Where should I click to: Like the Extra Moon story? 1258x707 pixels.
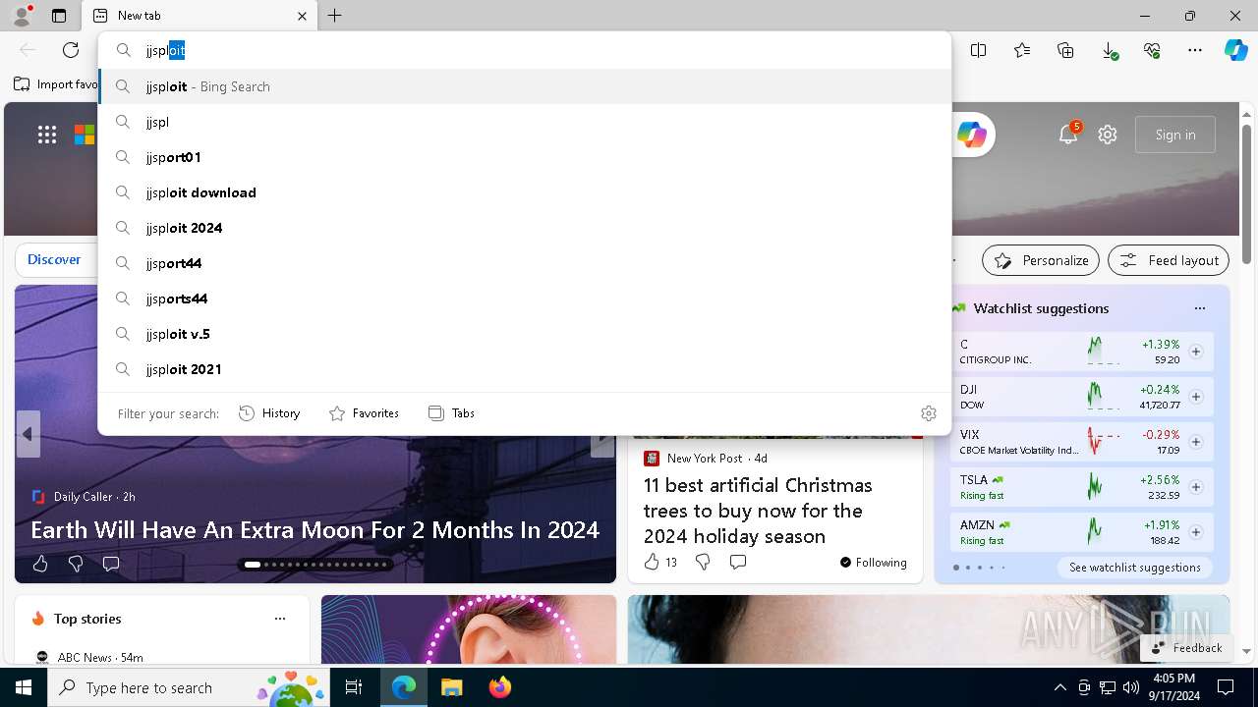coord(40,564)
